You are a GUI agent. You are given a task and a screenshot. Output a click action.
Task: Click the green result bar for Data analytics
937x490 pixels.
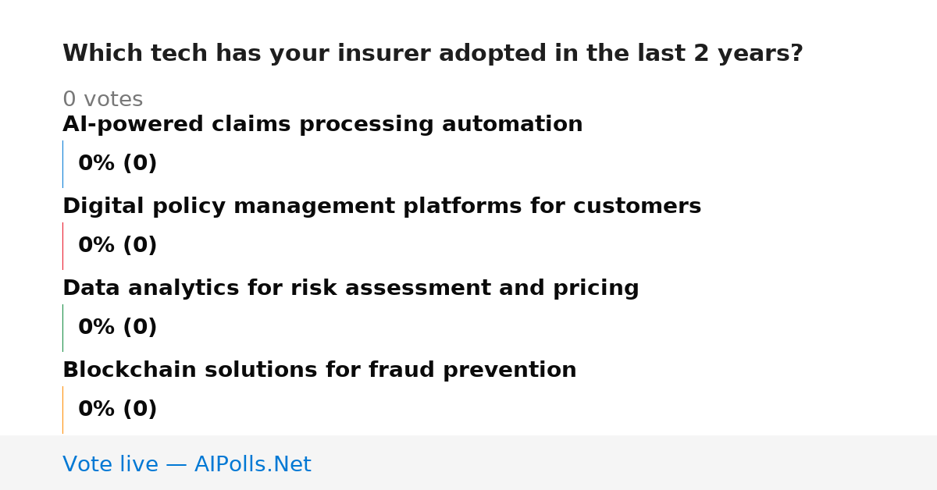point(62,328)
